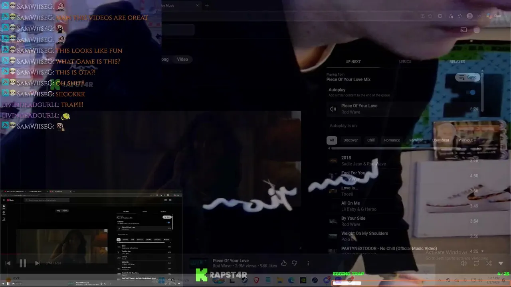Play Weight On My Shoulders from the queue
511x287 pixels.
tap(403, 236)
